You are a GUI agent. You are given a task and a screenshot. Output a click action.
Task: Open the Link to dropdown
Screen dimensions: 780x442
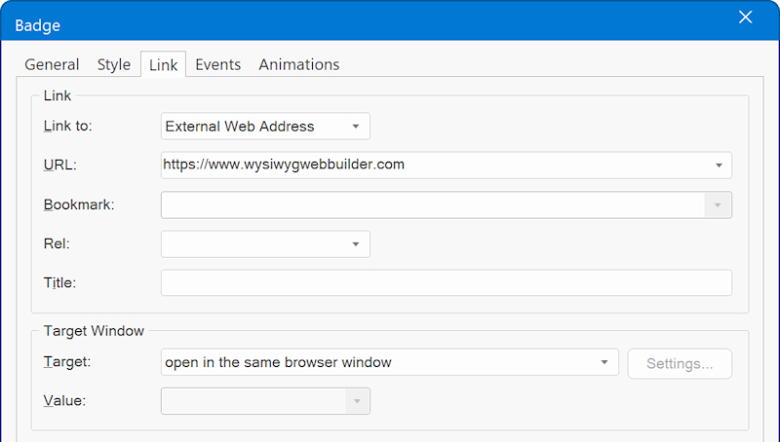pos(265,127)
